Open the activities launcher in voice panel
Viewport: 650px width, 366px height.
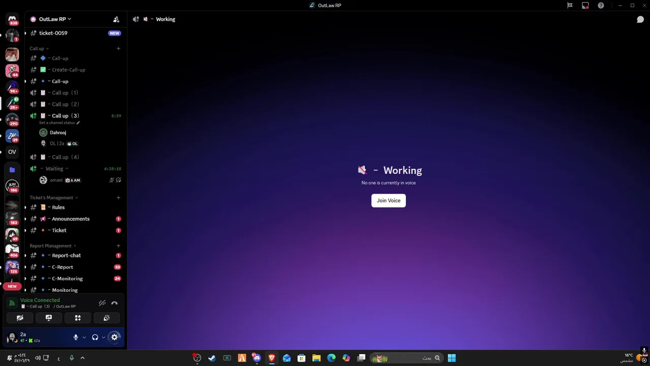pyautogui.click(x=78, y=318)
